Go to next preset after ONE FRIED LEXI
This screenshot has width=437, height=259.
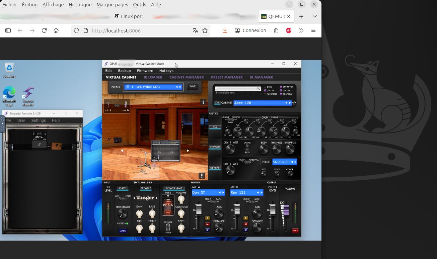pos(180,87)
